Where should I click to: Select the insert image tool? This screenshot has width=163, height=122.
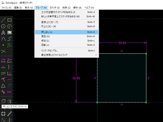point(9,33)
